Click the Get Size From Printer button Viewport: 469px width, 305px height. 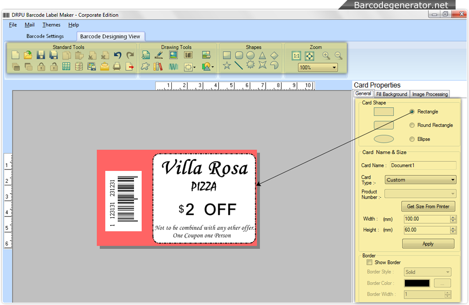428,206
